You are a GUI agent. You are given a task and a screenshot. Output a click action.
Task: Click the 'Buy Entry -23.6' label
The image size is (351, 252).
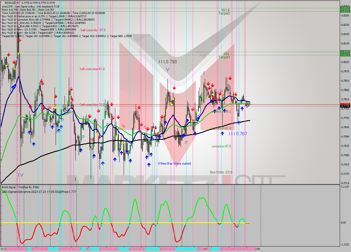pos(221,172)
